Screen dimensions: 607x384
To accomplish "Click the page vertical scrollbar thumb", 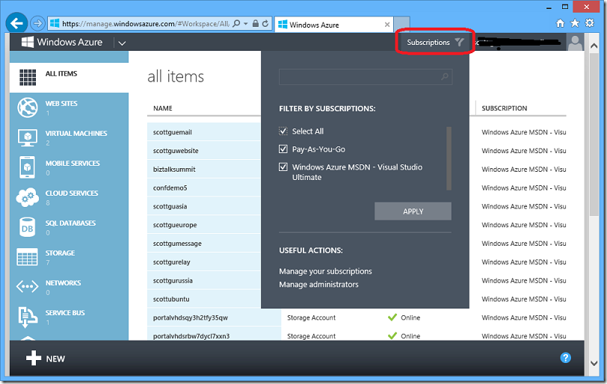I will [x=594, y=134].
